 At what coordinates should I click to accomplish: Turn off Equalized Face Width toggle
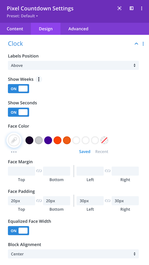[x=18, y=231]
